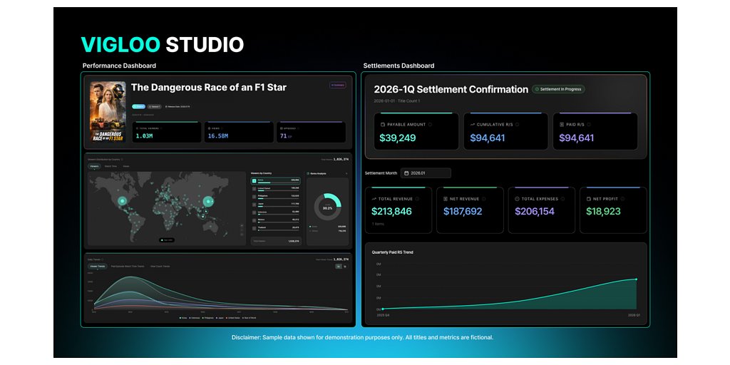Click calendar icon in Settlement Month field

point(406,173)
